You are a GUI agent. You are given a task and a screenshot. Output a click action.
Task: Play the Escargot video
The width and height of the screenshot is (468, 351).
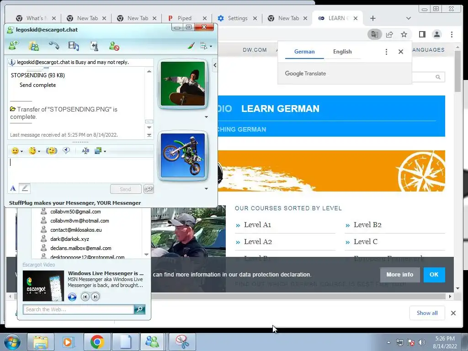coord(72,297)
